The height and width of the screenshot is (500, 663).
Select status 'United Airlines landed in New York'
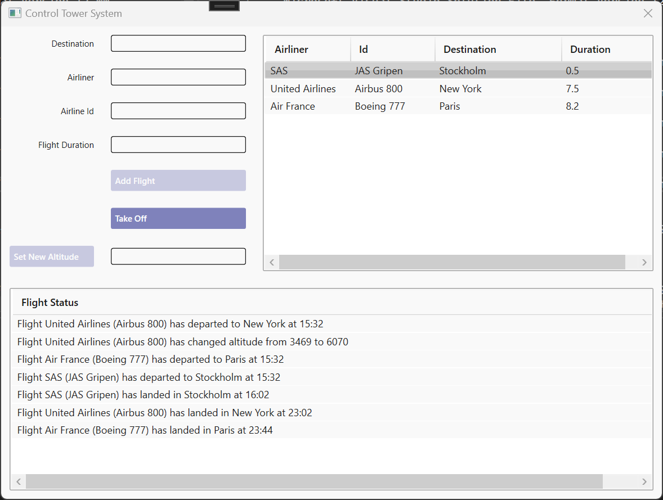[x=332, y=412]
